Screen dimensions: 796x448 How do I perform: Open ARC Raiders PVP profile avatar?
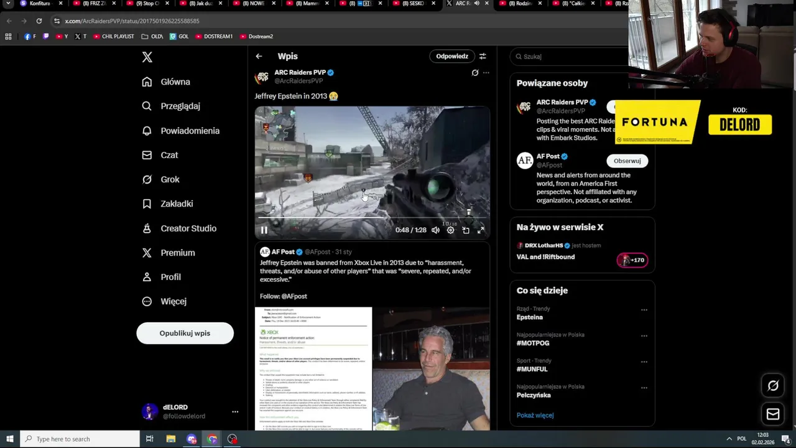pyautogui.click(x=262, y=77)
